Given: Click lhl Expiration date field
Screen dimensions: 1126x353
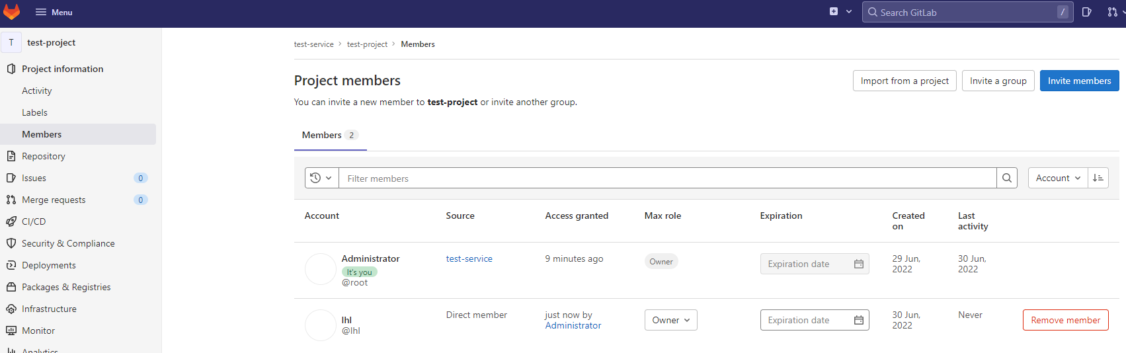Looking at the screenshot, I should (x=815, y=320).
